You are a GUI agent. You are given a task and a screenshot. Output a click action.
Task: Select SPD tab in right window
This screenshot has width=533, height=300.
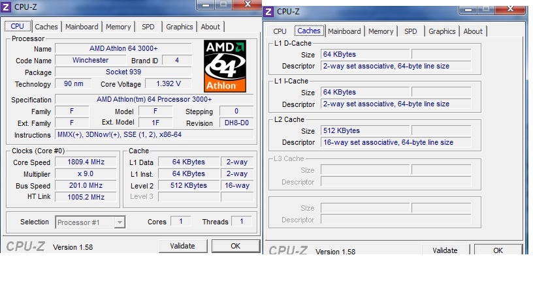coord(411,31)
